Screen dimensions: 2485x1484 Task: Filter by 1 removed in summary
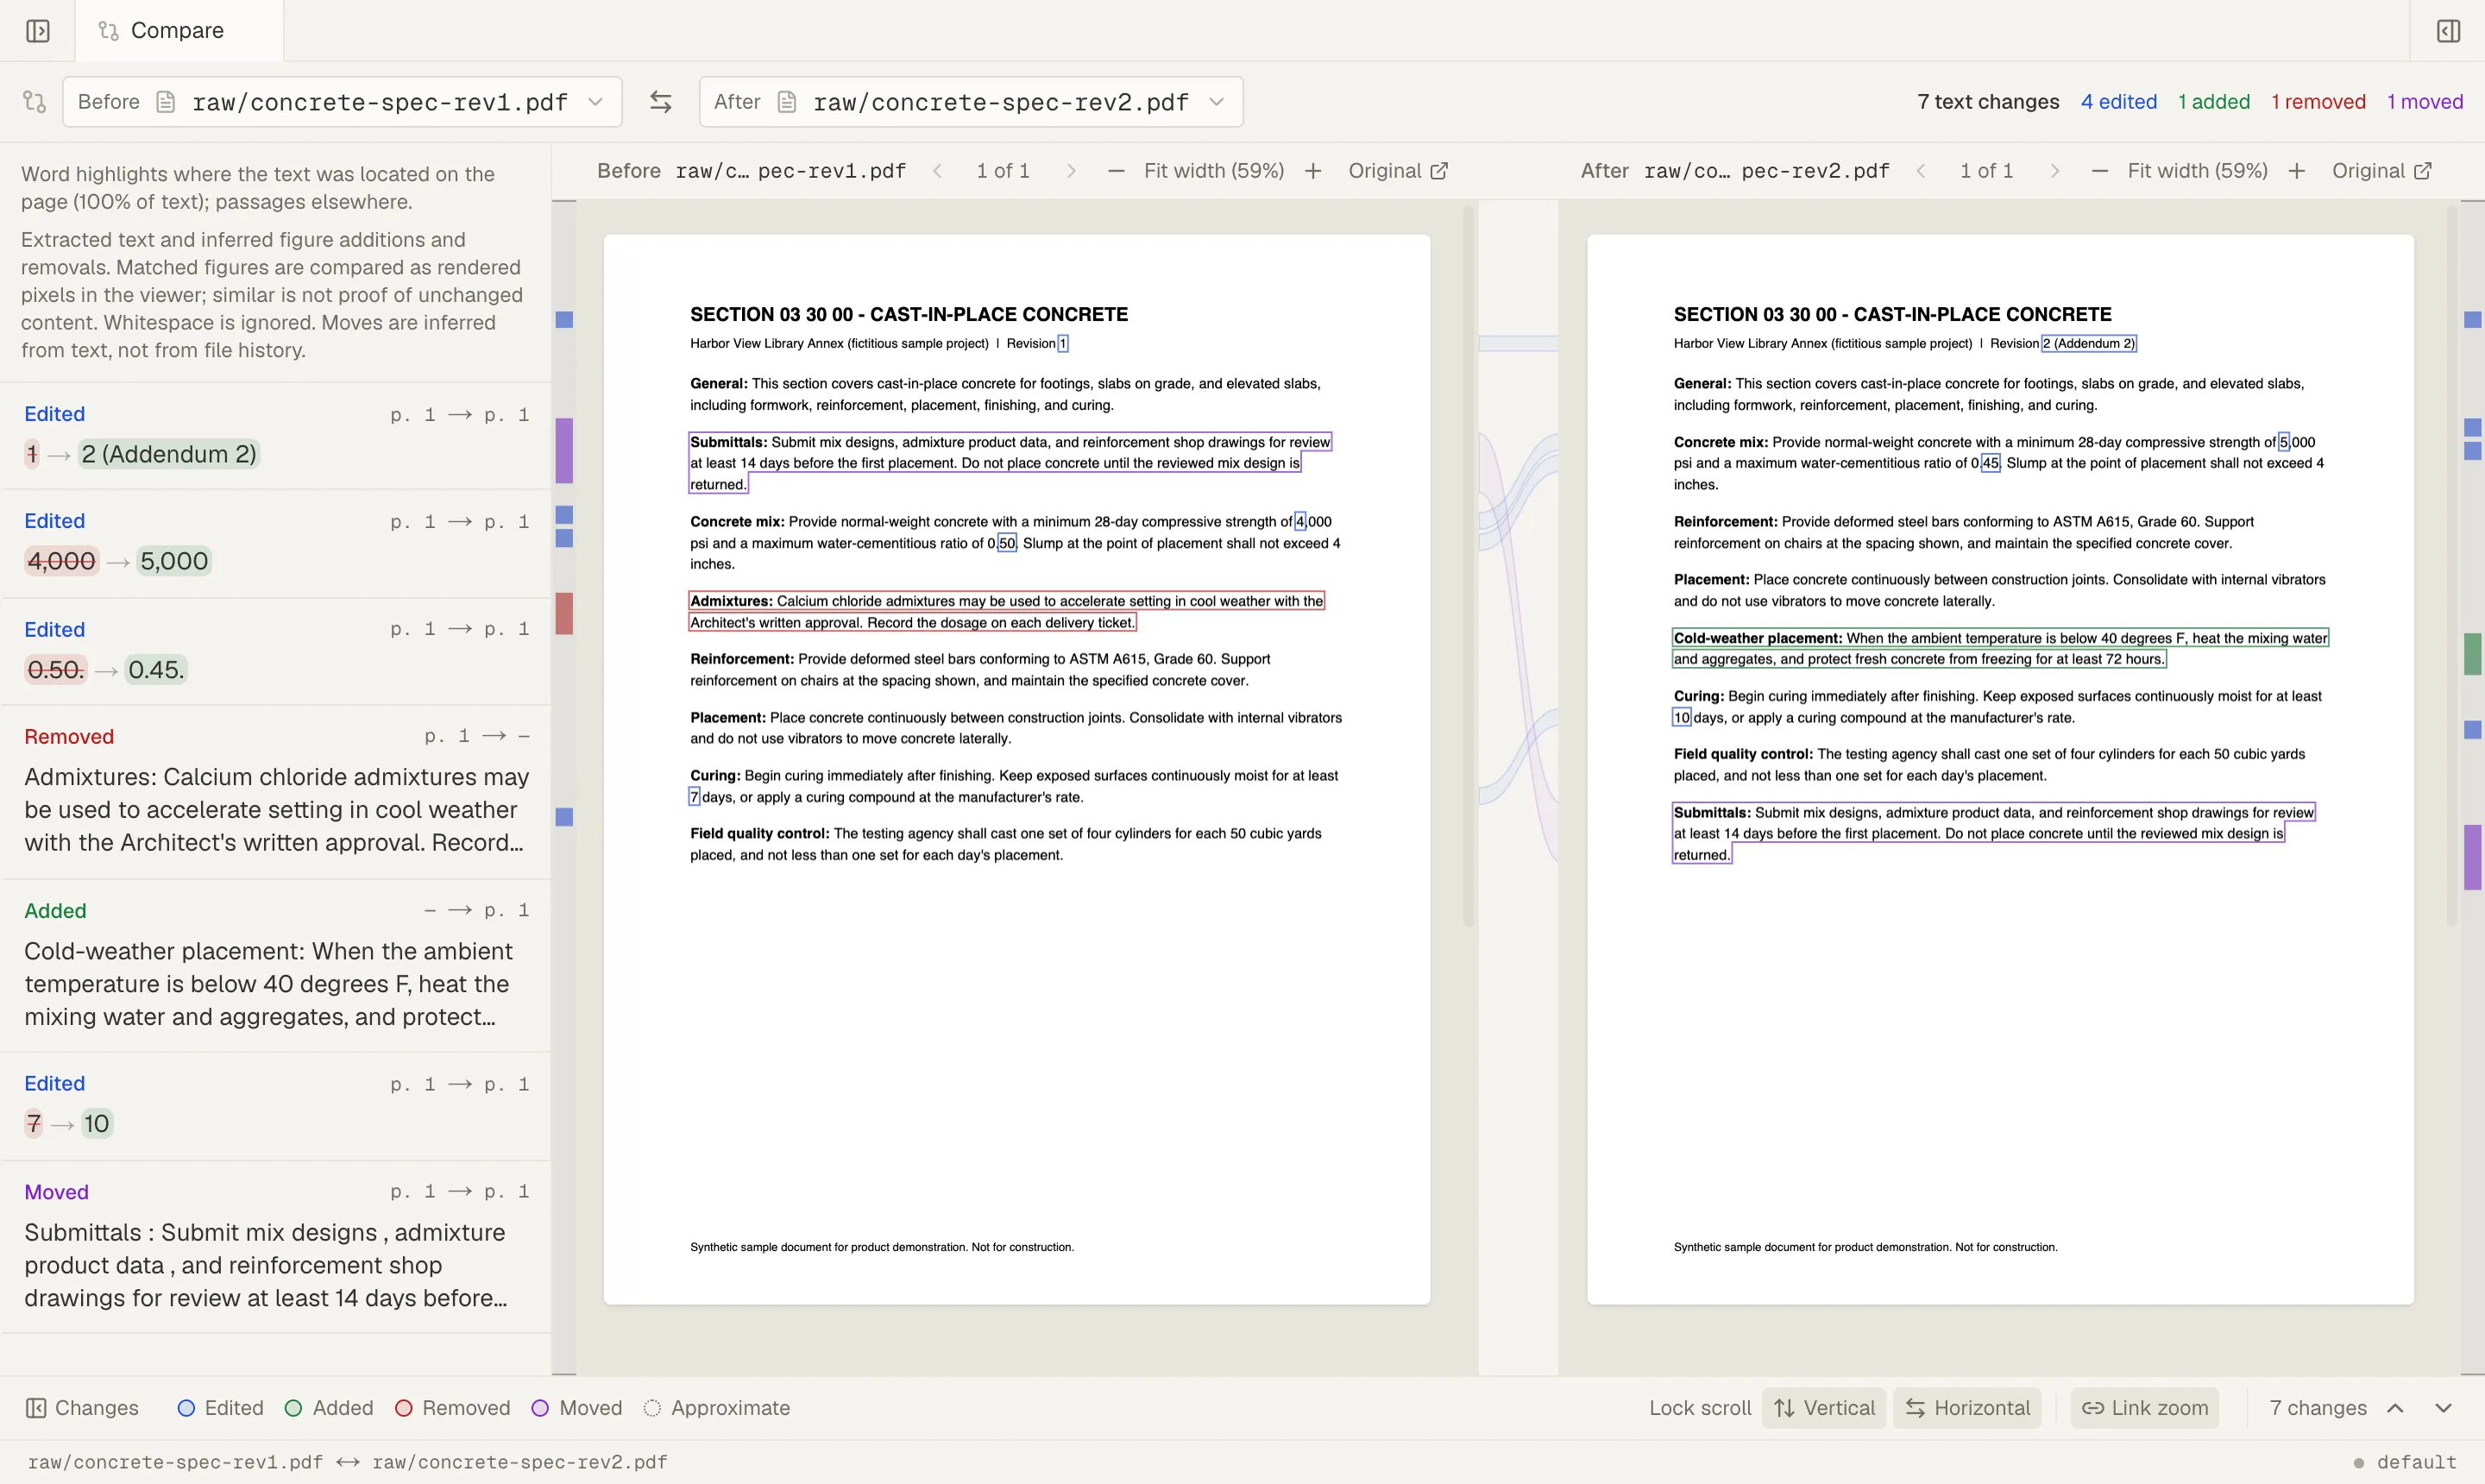[2318, 102]
